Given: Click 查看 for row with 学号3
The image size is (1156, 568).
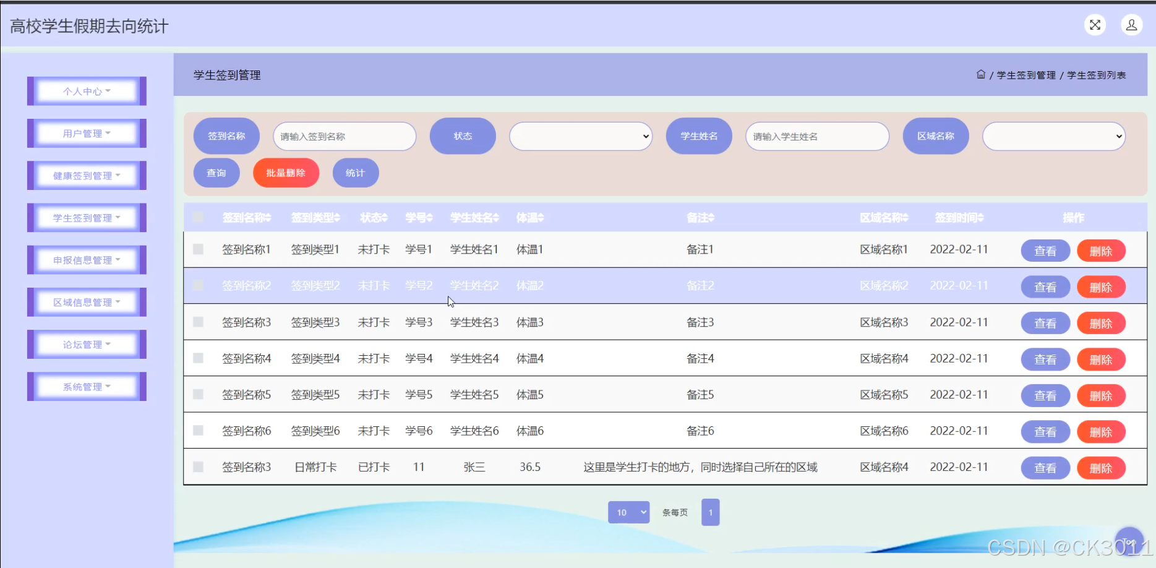Looking at the screenshot, I should [1045, 323].
